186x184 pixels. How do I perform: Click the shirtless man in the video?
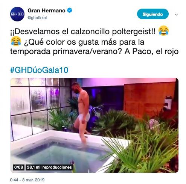(x=82, y=113)
